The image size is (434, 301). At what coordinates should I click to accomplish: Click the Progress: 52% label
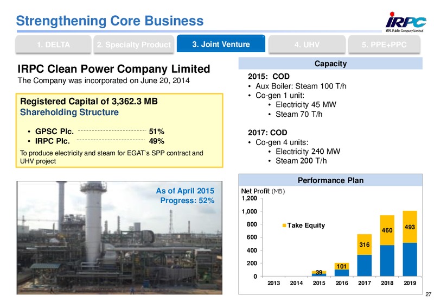click(x=187, y=200)
